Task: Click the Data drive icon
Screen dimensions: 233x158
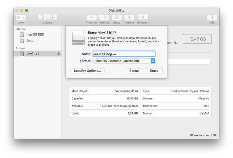Action: click(x=22, y=41)
